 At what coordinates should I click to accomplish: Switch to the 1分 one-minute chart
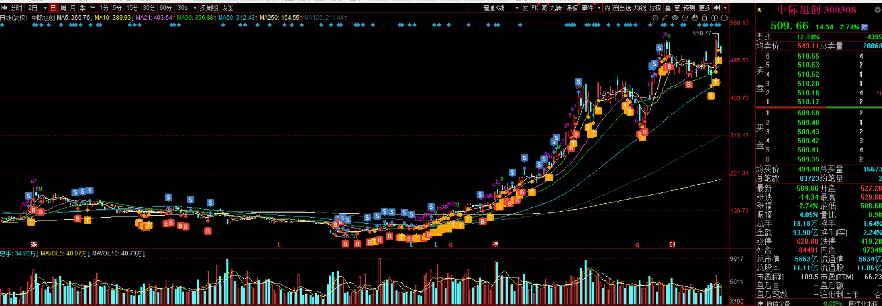point(104,8)
